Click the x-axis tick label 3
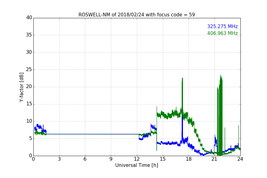 tap(59, 159)
